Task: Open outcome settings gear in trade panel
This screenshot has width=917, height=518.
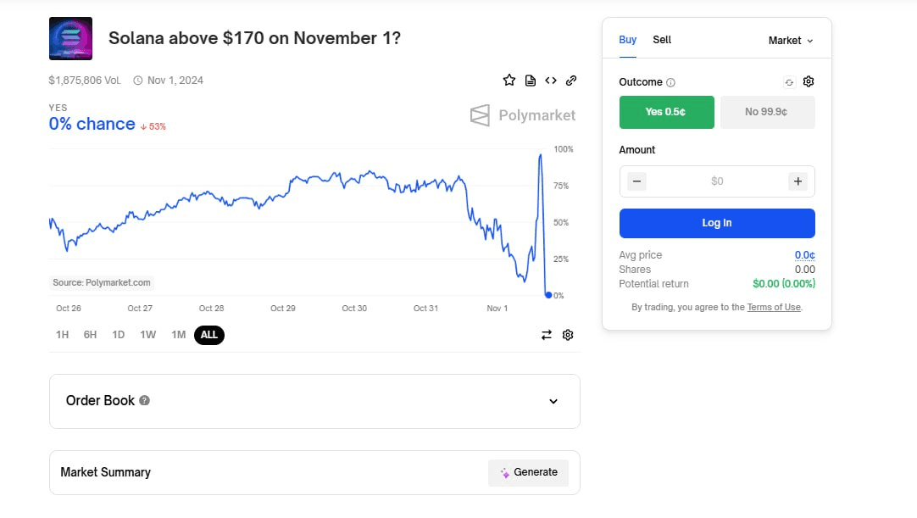Action: pyautogui.click(x=809, y=81)
